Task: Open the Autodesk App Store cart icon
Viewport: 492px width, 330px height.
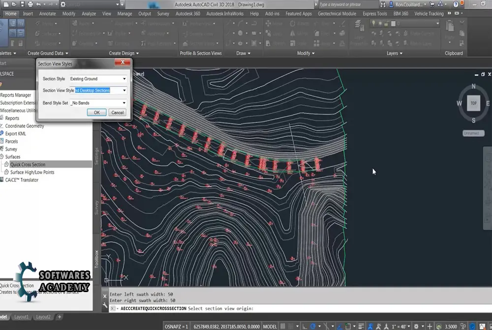Action: pos(432,4)
